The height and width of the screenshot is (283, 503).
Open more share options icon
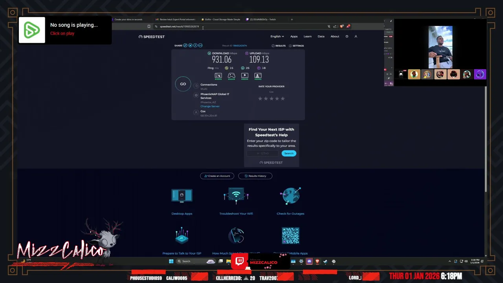pos(200,45)
